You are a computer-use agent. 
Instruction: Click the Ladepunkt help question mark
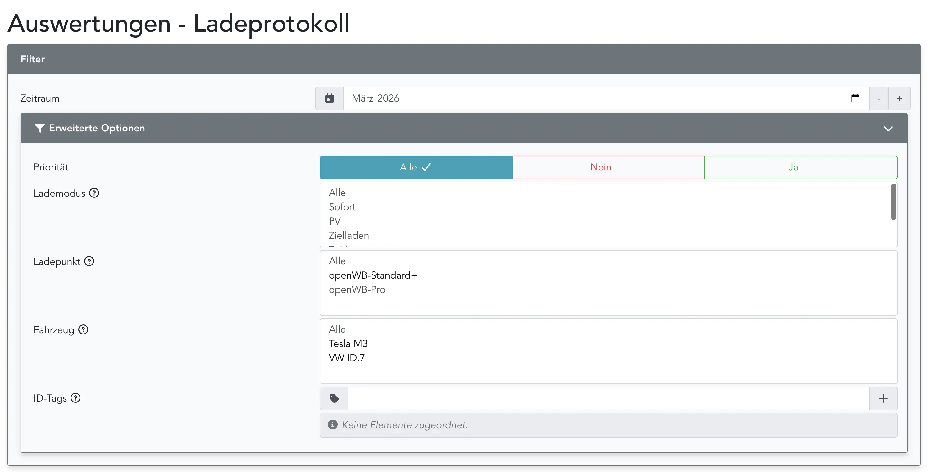coord(89,261)
